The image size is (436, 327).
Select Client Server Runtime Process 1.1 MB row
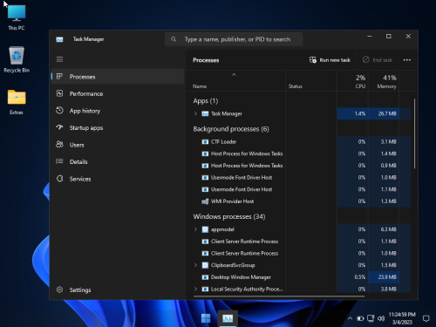coord(299,242)
